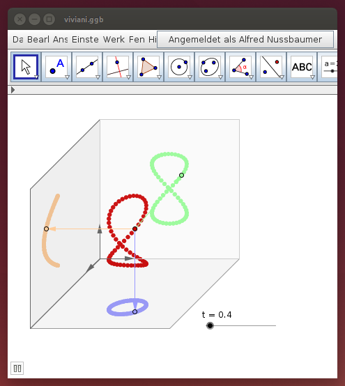Viewport: 345px width, 386px height.
Task: Open the Einste (Einstellungen) menu
Action: [x=85, y=40]
